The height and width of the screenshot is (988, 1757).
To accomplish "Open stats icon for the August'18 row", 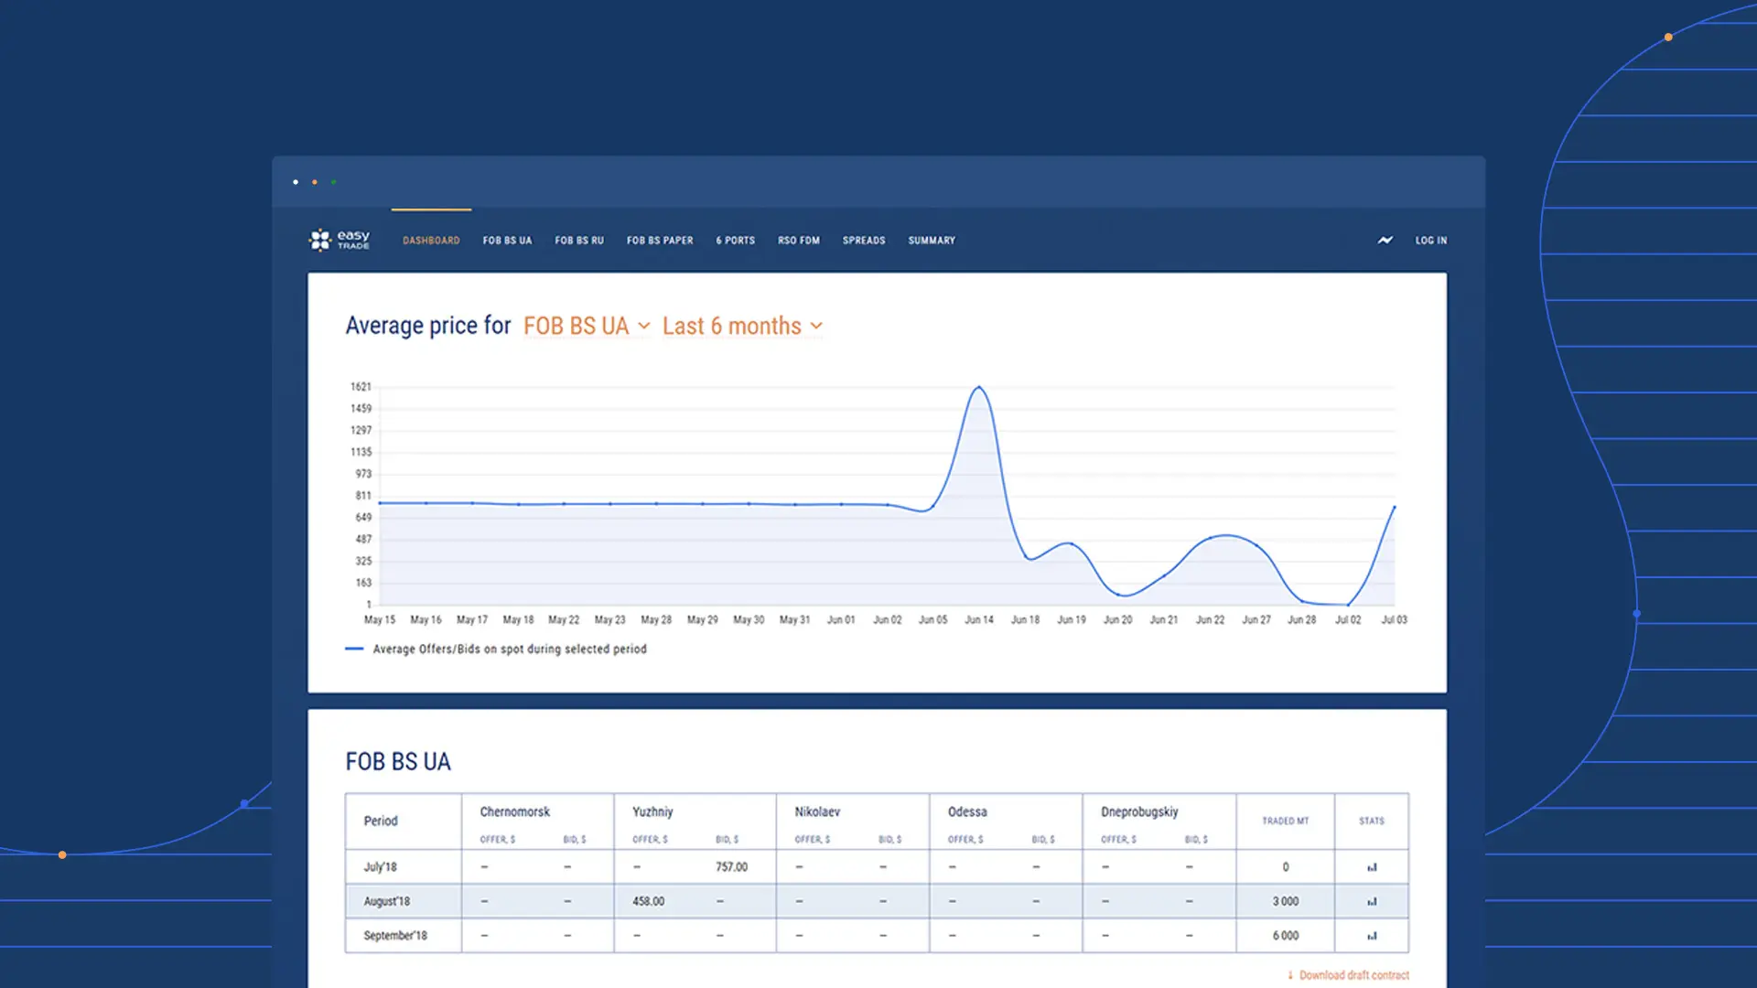I will (x=1371, y=901).
